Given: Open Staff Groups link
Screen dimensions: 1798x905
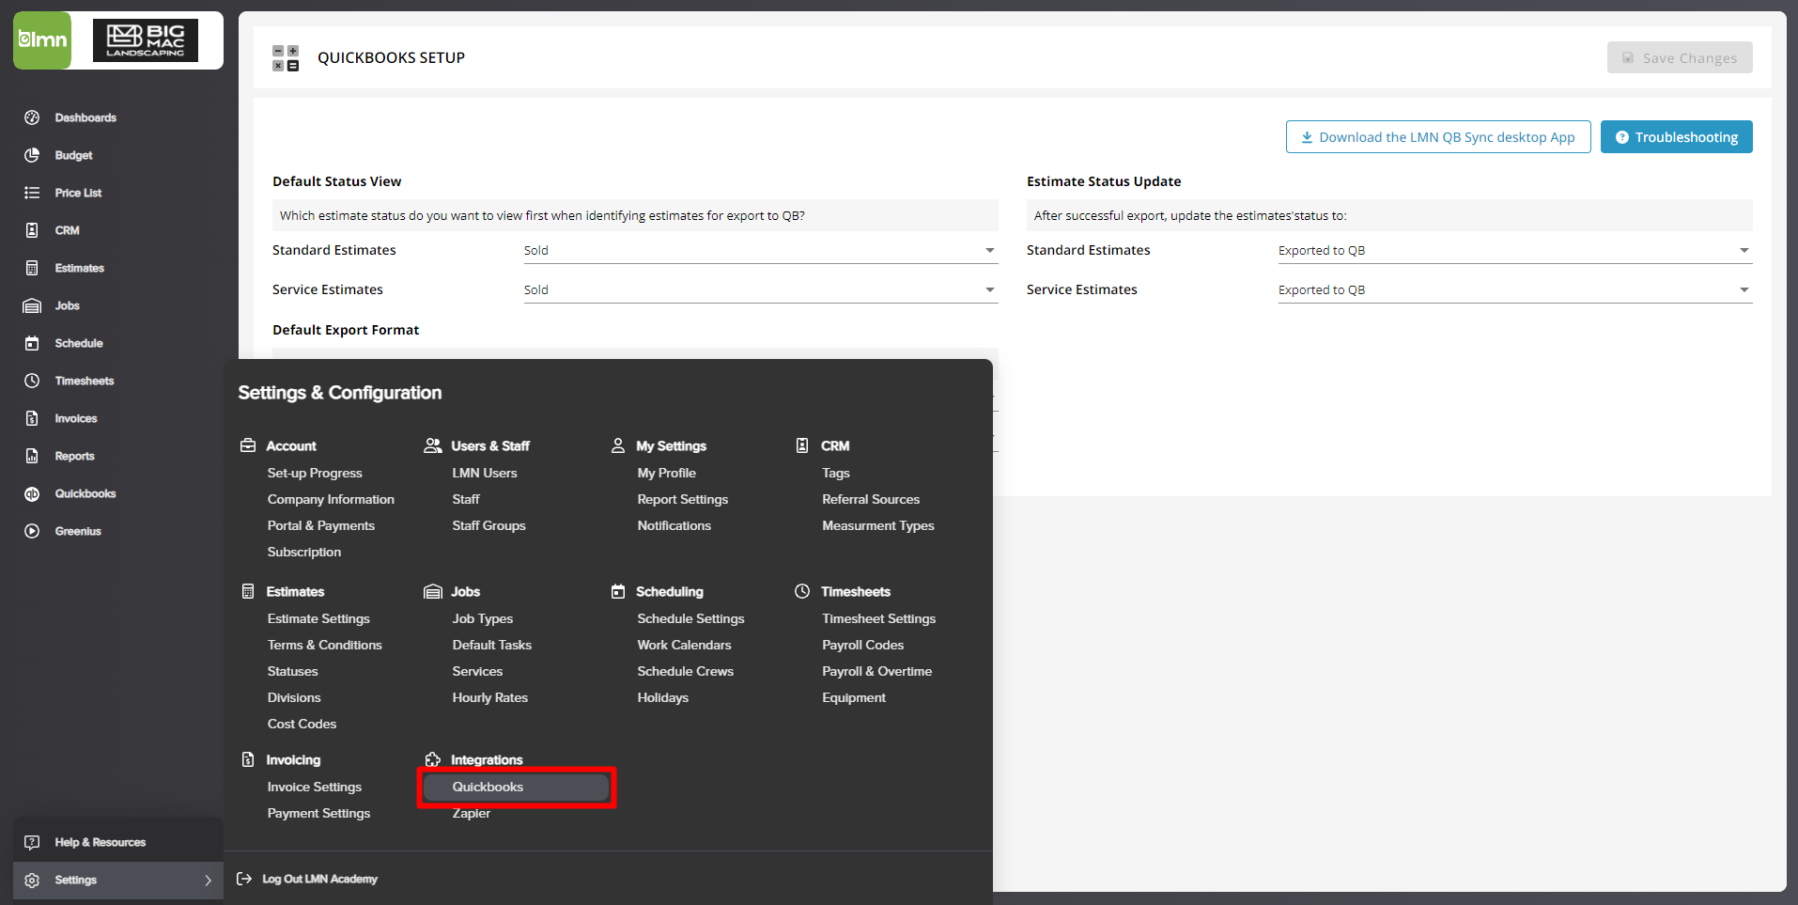Looking at the screenshot, I should pyautogui.click(x=489, y=526).
